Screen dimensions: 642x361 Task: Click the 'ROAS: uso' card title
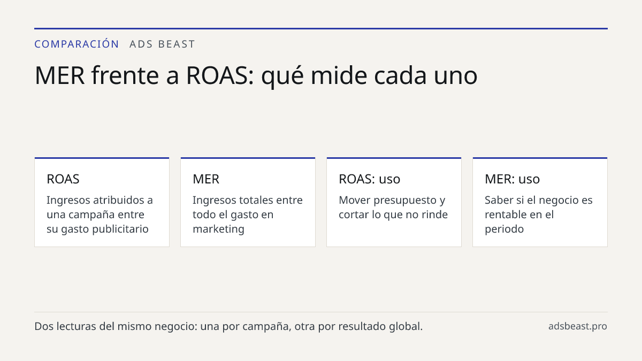[369, 179]
